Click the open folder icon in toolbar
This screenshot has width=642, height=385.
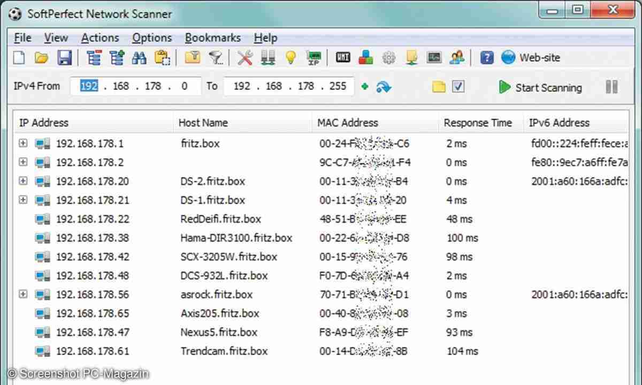click(42, 58)
